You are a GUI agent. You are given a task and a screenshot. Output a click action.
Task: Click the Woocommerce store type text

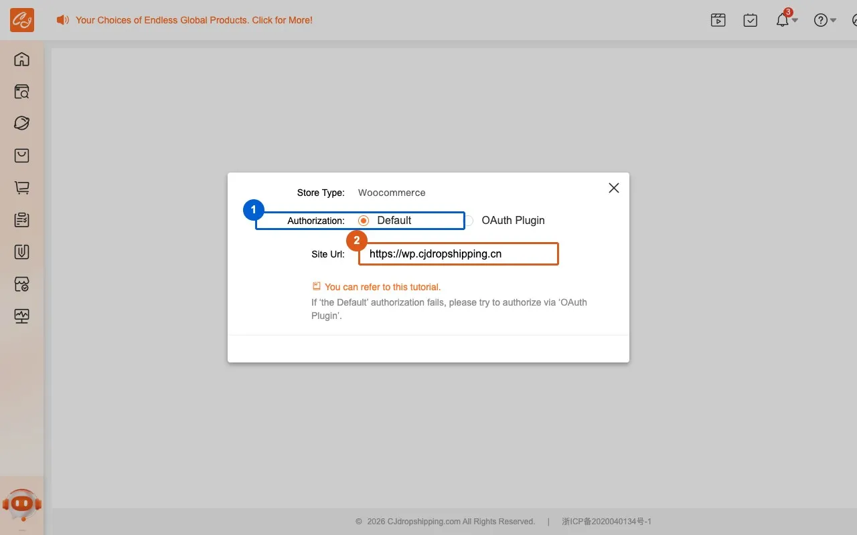pos(392,193)
